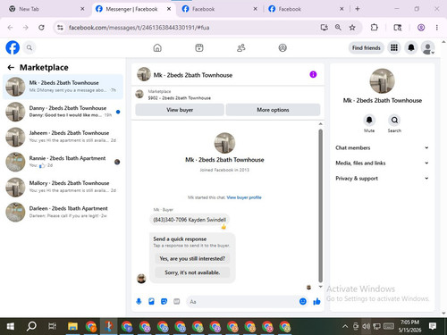This screenshot has width=447, height=335.
Task: Go to Home feed icon
Action: click(x=157, y=47)
